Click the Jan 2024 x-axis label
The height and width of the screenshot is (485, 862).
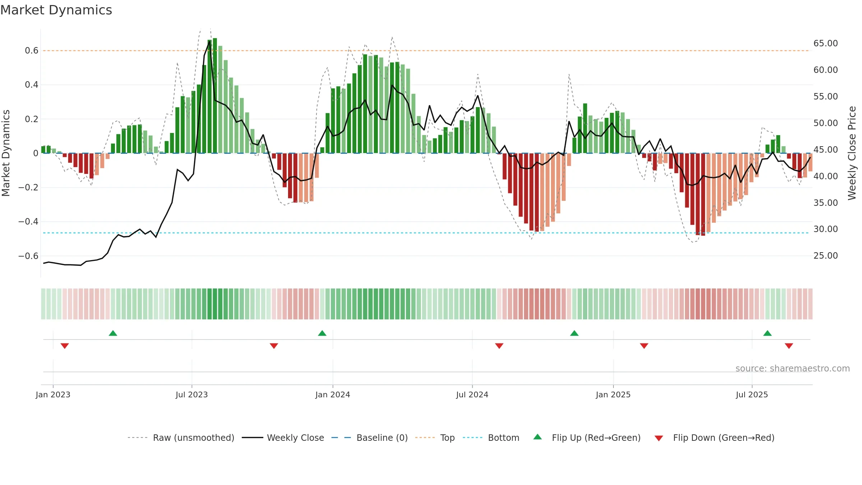click(333, 394)
